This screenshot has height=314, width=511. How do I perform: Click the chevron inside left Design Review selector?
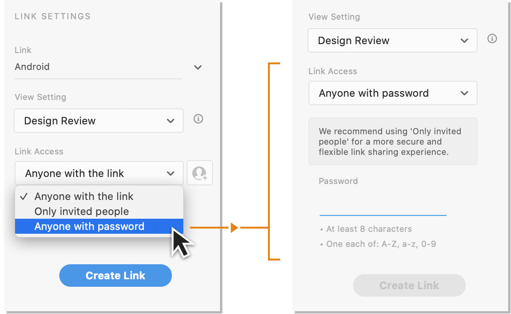171,121
